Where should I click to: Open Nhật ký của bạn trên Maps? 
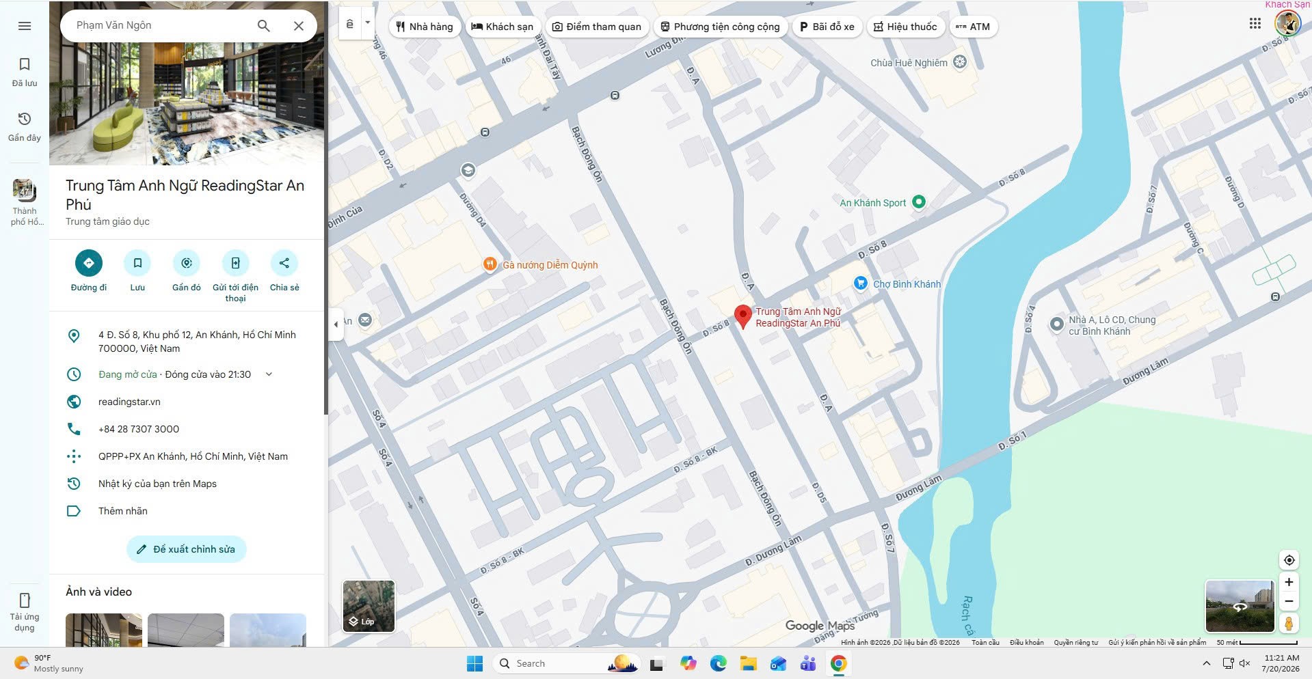pos(157,484)
